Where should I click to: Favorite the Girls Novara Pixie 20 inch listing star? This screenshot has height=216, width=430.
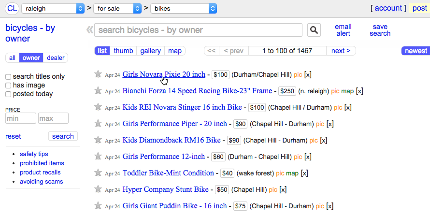pyautogui.click(x=98, y=74)
